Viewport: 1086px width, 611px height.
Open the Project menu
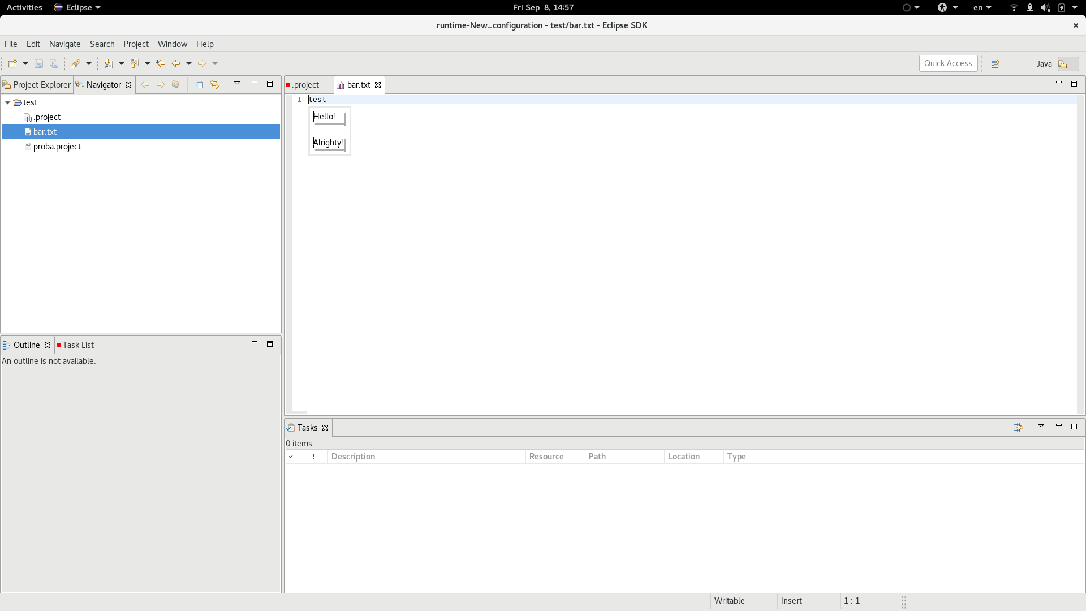(136, 44)
